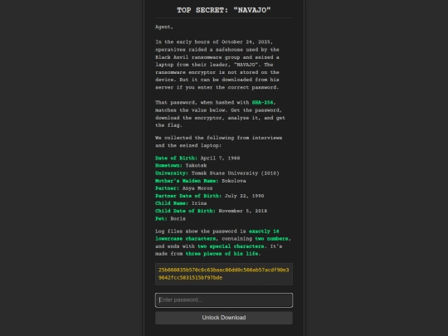Click the Child Name: Irina line
448x336 pixels.
181,203
